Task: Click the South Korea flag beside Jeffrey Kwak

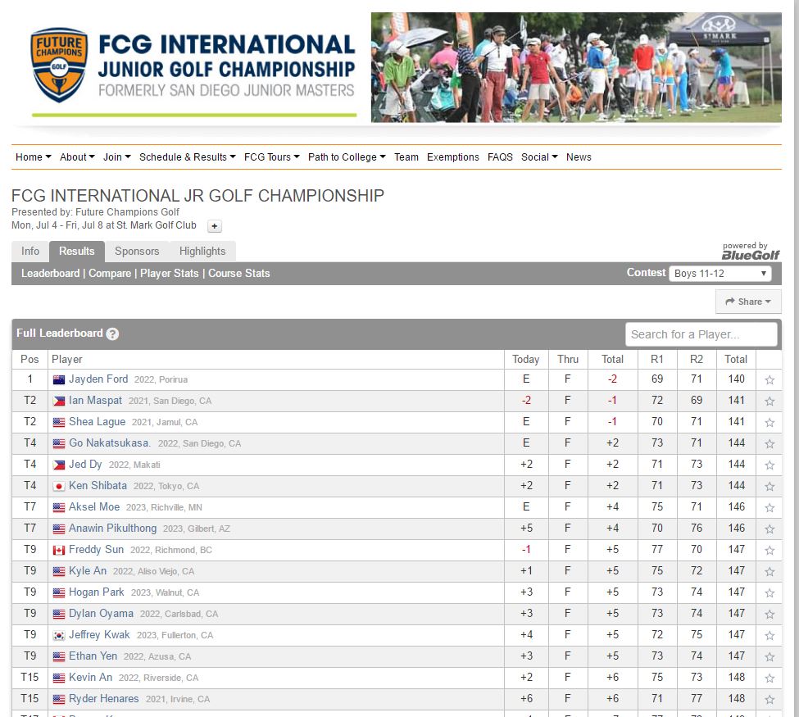Action: pos(59,635)
